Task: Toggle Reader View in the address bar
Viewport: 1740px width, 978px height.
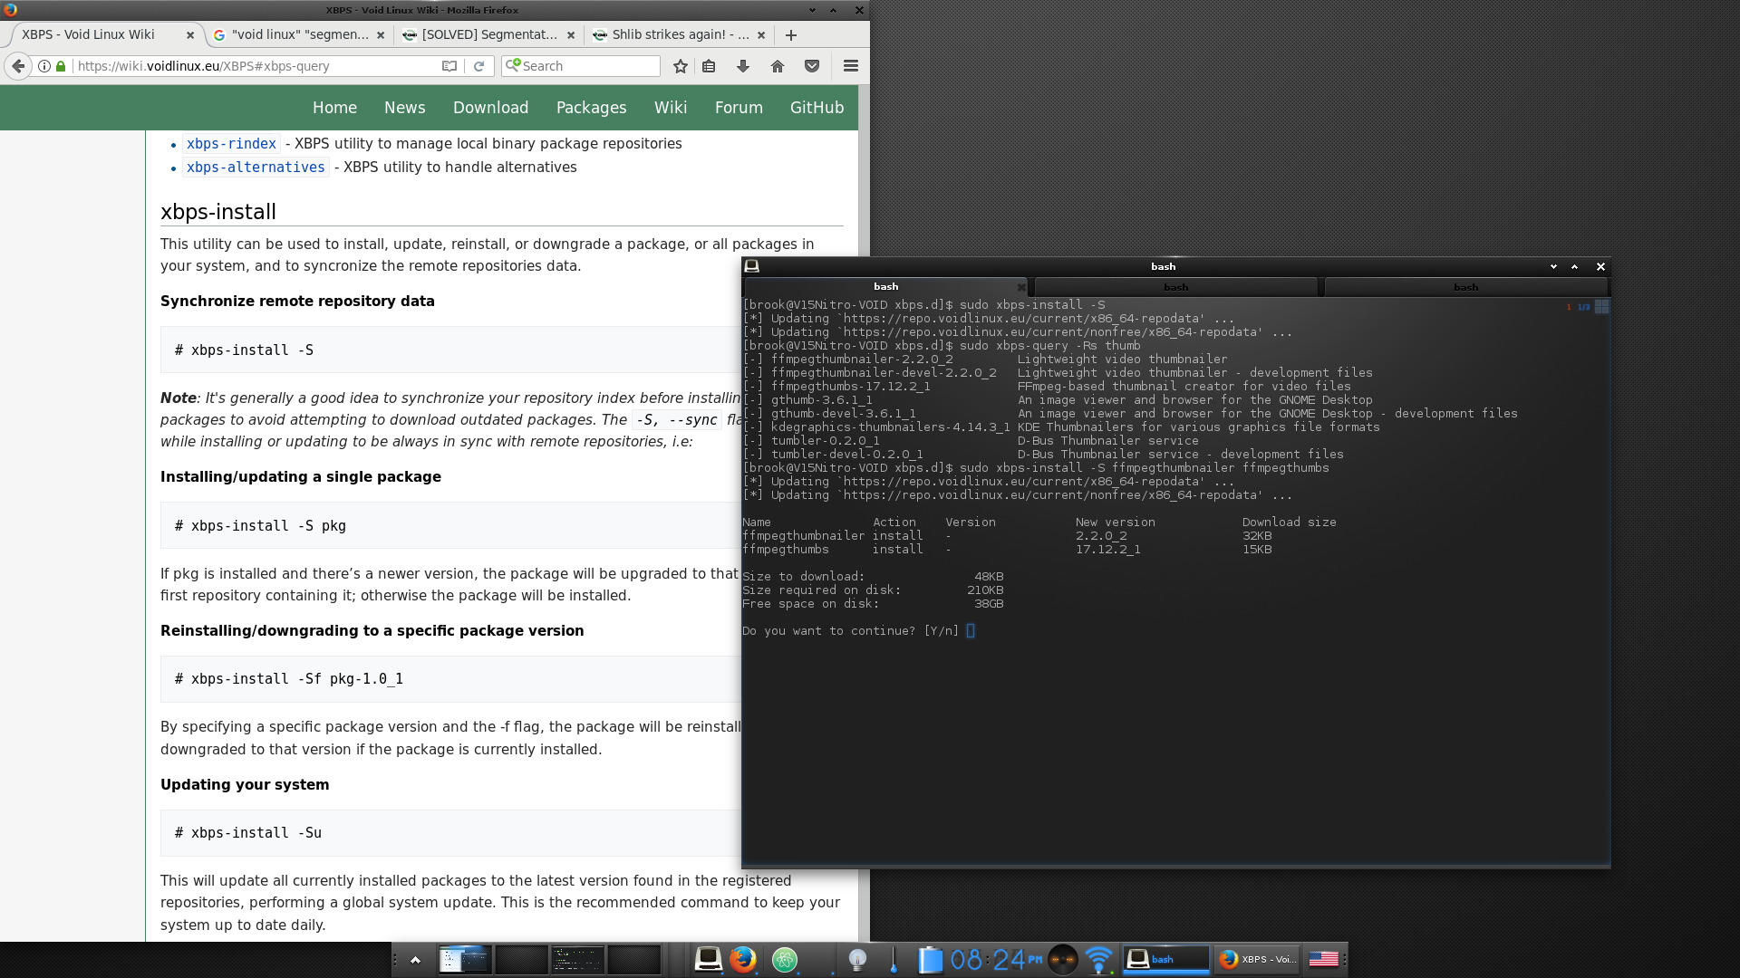Action: (449, 66)
